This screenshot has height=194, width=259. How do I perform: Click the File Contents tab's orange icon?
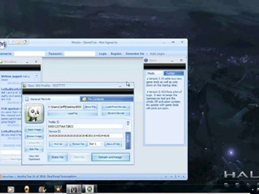click(84, 99)
